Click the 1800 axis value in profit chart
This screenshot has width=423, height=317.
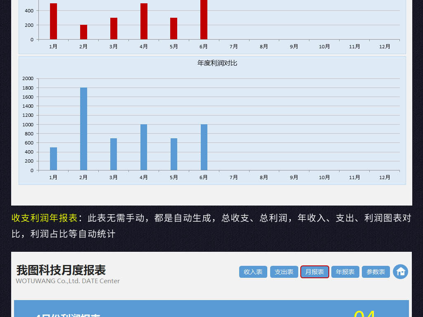28,88
